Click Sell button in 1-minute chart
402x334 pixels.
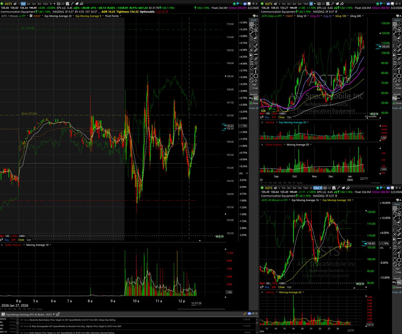coord(14,240)
